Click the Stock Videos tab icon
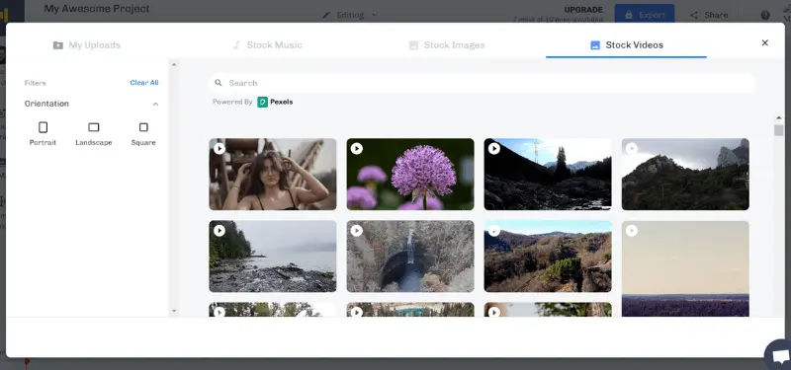Image resolution: width=791 pixels, height=370 pixels. click(595, 45)
